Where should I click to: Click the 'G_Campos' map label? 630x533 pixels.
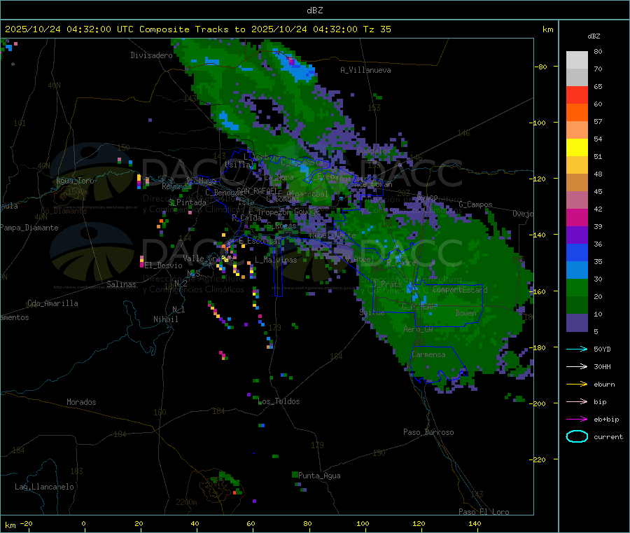coord(476,205)
